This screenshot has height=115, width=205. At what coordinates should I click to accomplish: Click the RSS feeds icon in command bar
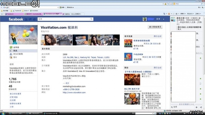point(169,14)
